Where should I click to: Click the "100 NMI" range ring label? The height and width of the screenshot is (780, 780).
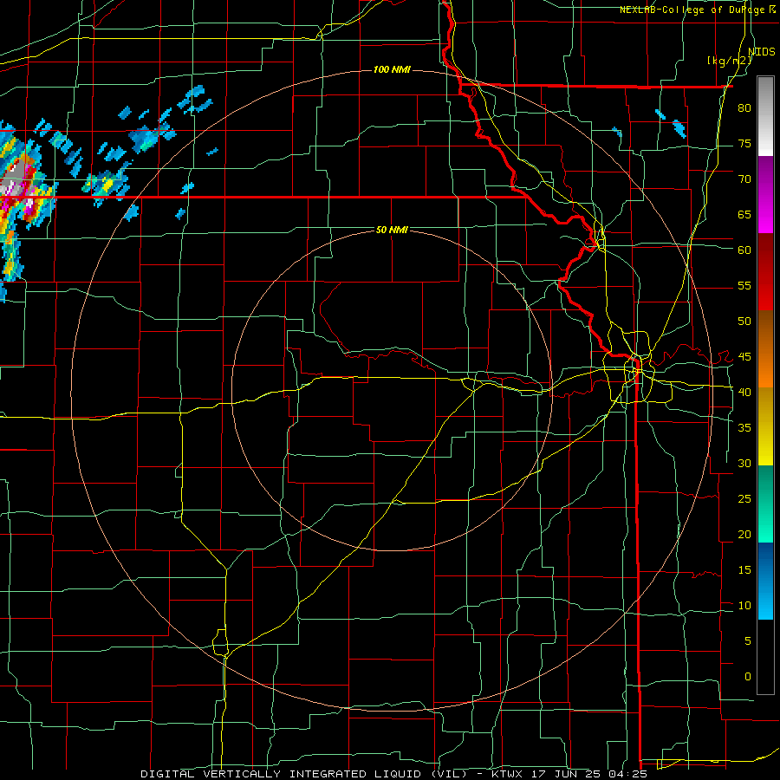pos(392,69)
